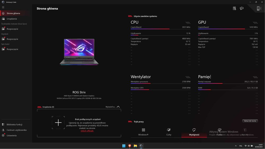Expand the hidden system tray icons chevron
The width and height of the screenshot is (265, 149).
(236, 146)
